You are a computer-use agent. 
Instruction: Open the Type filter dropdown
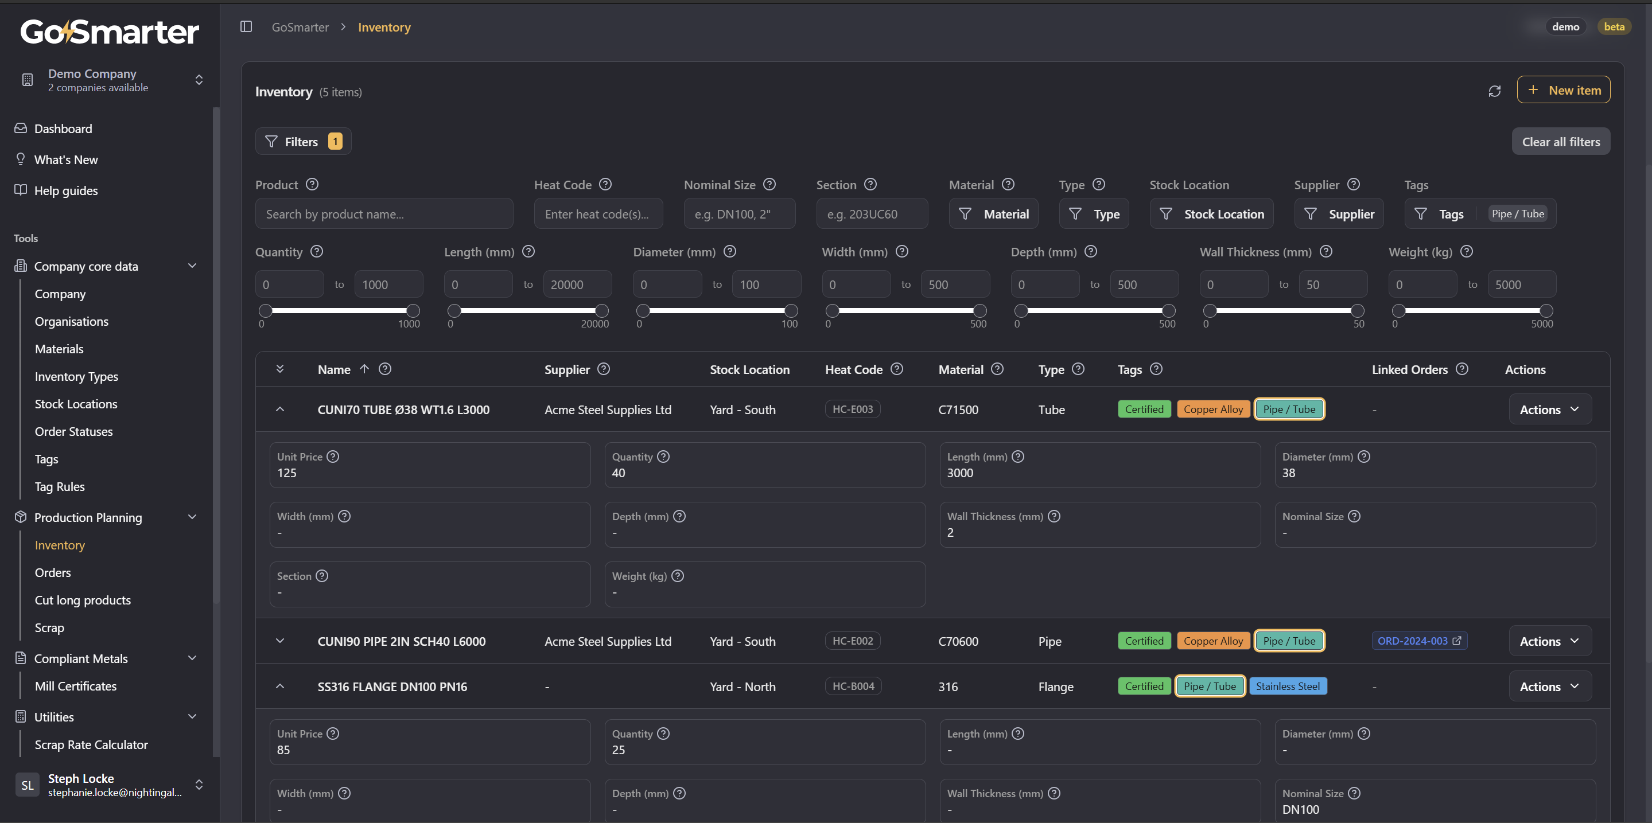(x=1094, y=214)
